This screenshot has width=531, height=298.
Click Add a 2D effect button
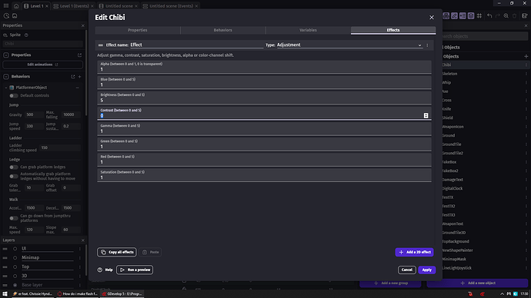(414, 252)
